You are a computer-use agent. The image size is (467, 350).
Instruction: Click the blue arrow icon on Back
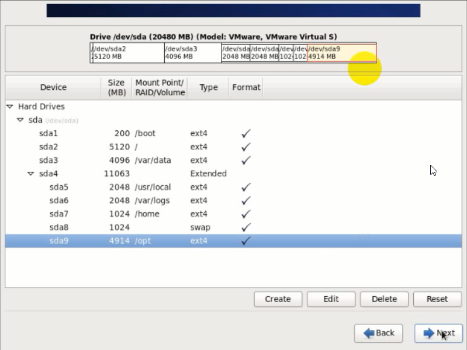click(x=369, y=333)
